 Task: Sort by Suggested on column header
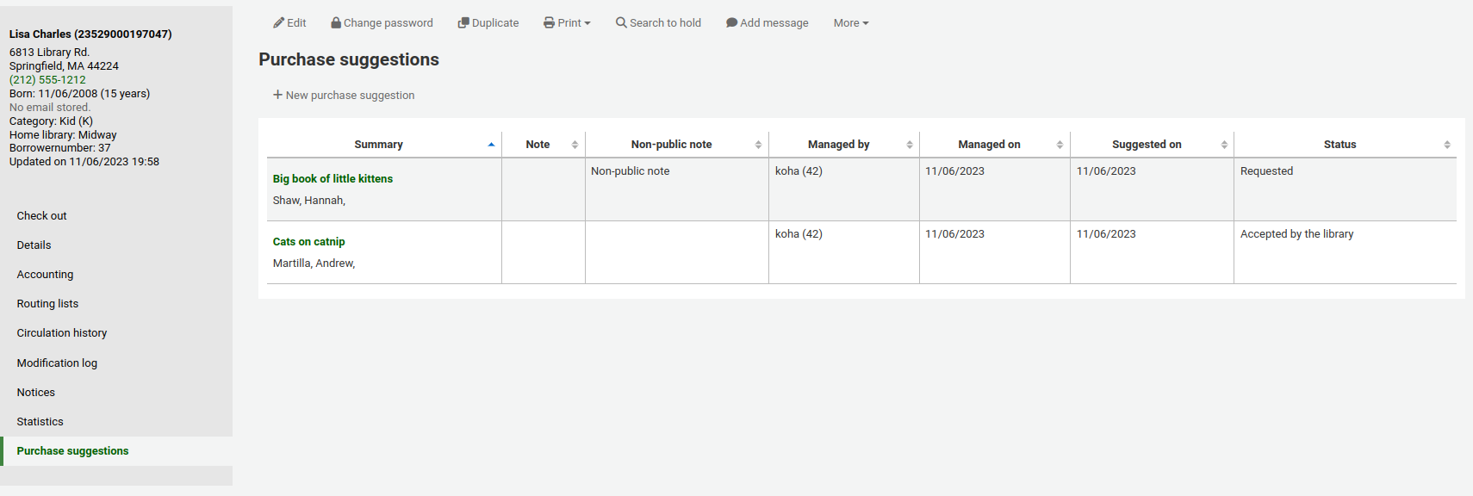[1146, 145]
